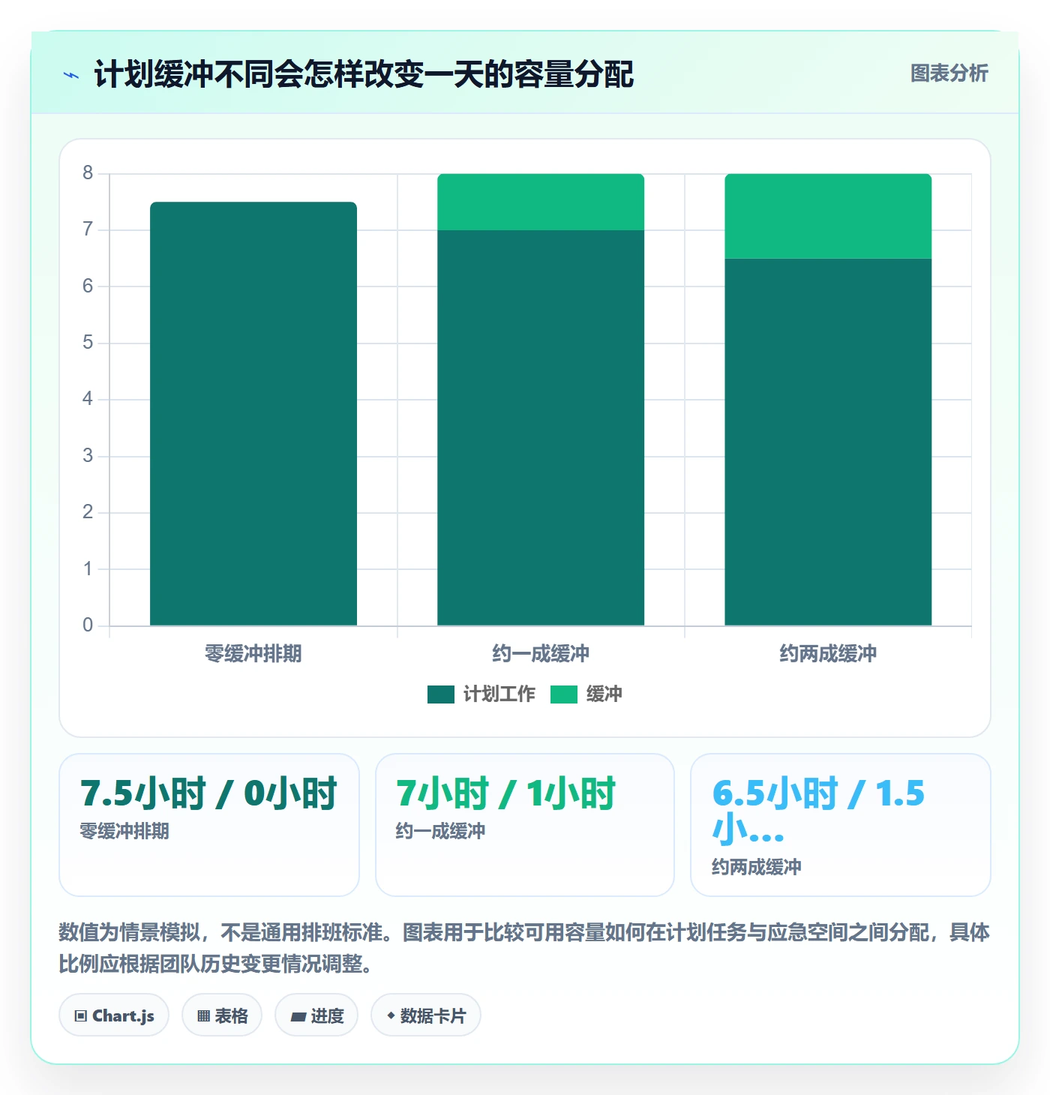Click the light green buffer segment of 约一成缓冲
Viewport: 1050px width, 1095px height.
click(541, 202)
